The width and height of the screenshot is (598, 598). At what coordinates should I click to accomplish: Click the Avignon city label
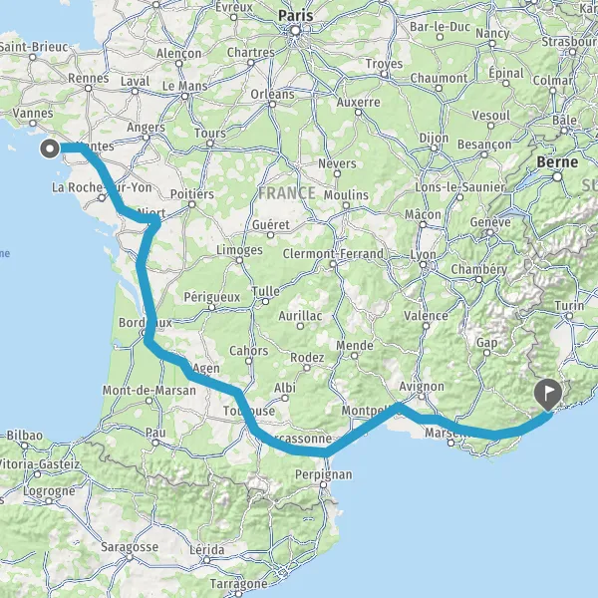[x=422, y=387]
